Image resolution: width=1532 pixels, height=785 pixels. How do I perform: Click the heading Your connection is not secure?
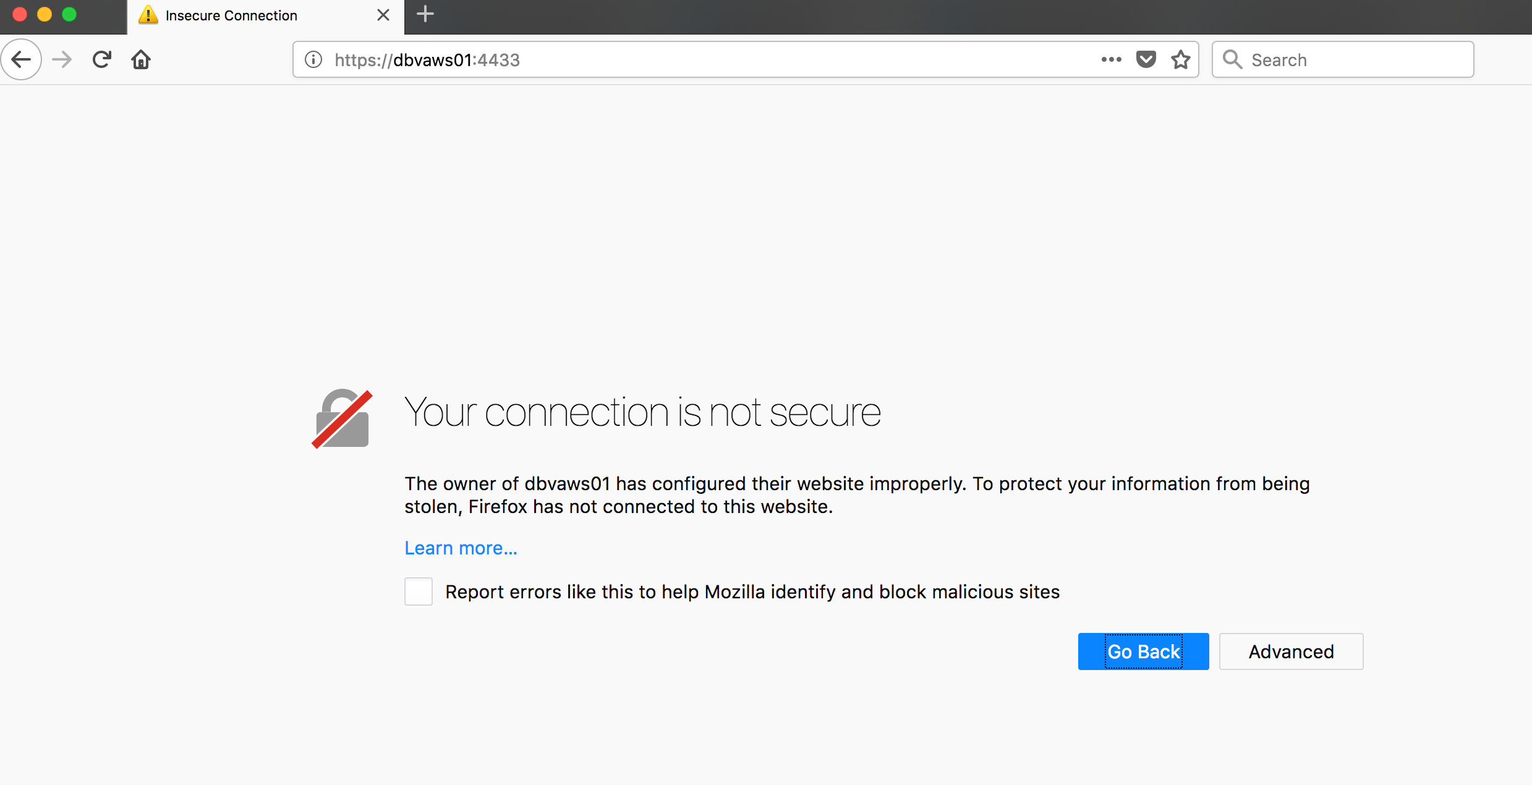pyautogui.click(x=642, y=412)
